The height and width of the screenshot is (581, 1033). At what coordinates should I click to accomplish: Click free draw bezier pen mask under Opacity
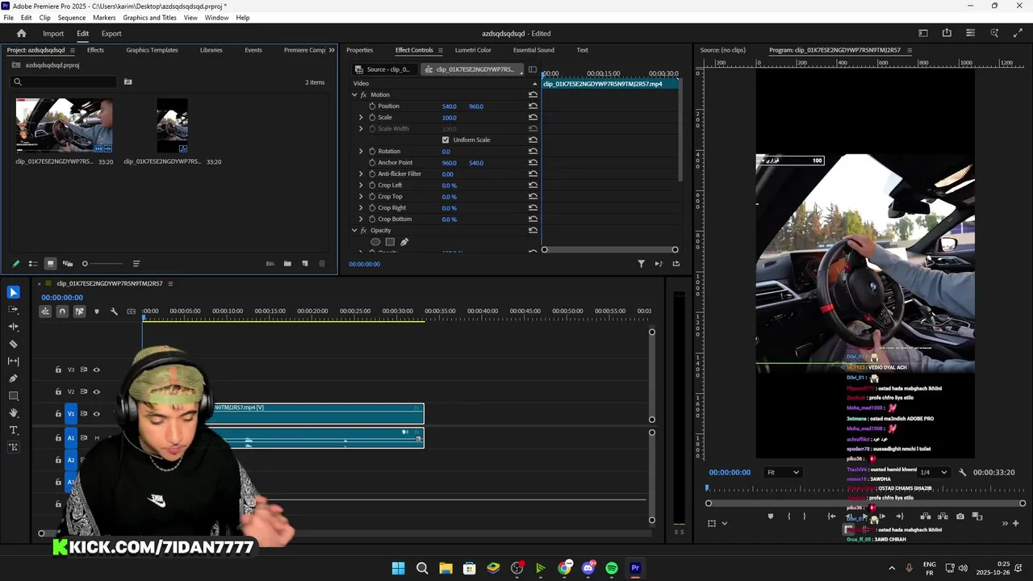point(404,242)
